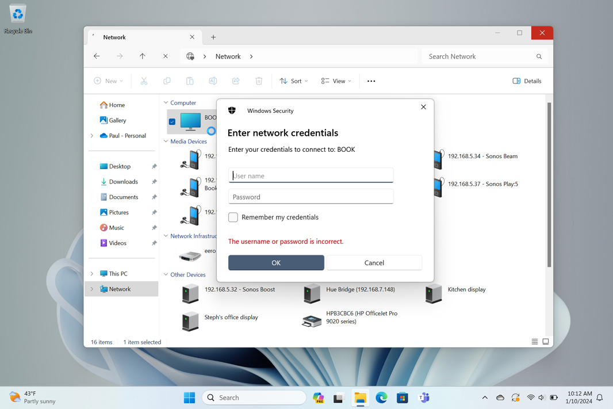Open Microsoft Edge from taskbar
Image resolution: width=613 pixels, height=409 pixels.
pos(381,397)
